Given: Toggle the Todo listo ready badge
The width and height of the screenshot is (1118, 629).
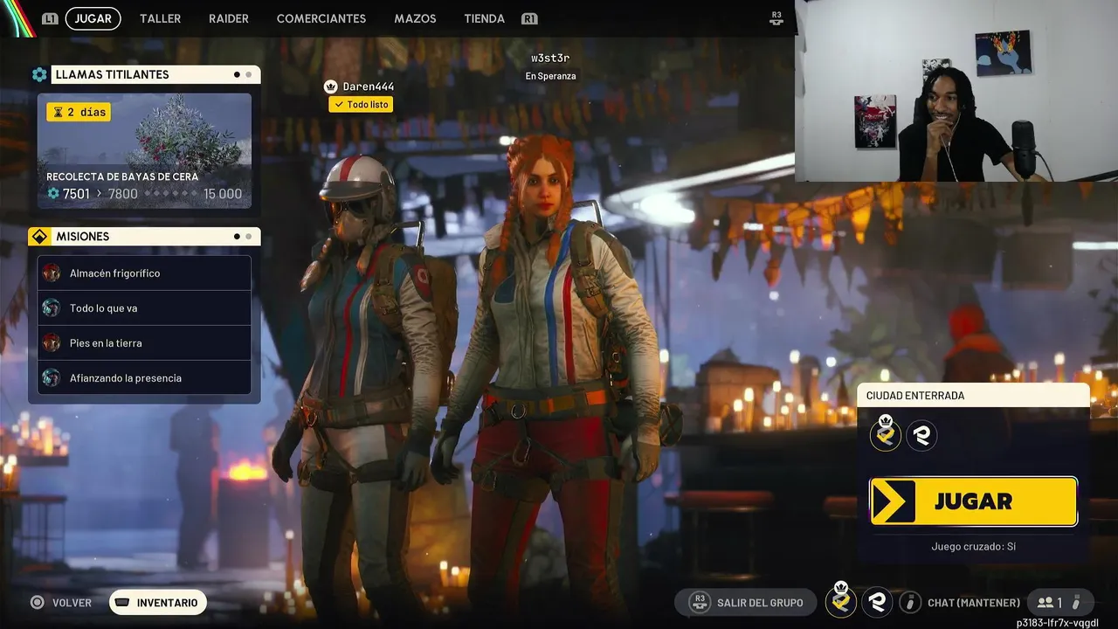Looking at the screenshot, I should click(361, 105).
